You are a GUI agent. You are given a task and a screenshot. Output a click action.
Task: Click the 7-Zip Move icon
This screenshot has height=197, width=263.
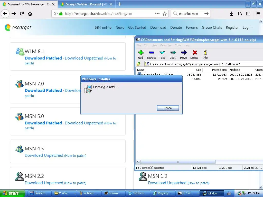click(184, 53)
